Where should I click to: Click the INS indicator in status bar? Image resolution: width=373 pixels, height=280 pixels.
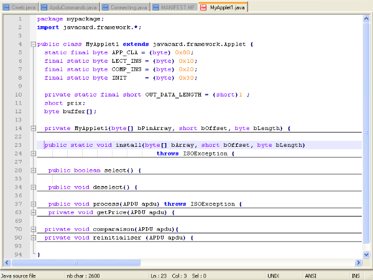coord(356,275)
